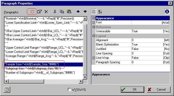Switch the property grid to categorized view
Image resolution: width=174 pixels, height=96 pixels.
(x=94, y=11)
